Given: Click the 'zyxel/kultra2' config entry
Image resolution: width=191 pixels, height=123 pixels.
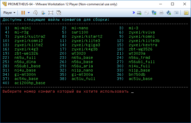Looking at the screenshot, I should (x=30, y=36).
